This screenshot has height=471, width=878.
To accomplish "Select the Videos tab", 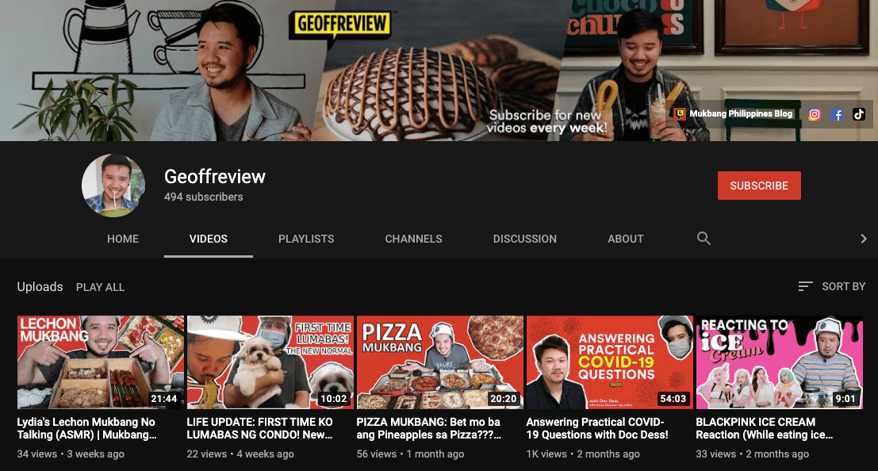I will 209,239.
